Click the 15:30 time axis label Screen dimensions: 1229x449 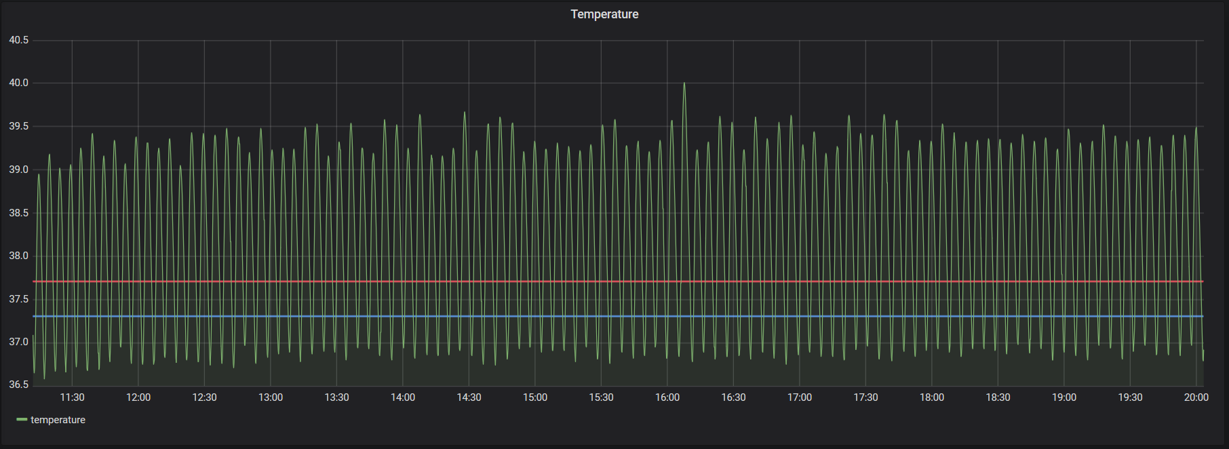pyautogui.click(x=601, y=397)
